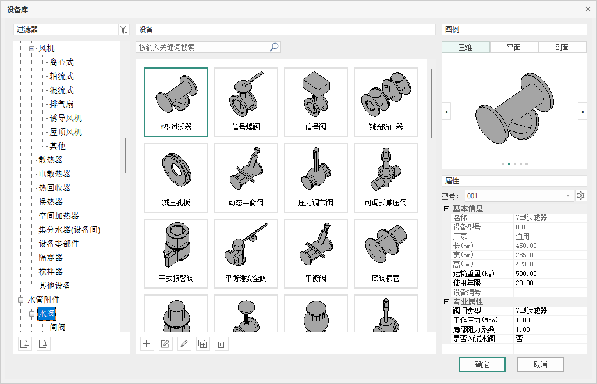The width and height of the screenshot is (597, 384).
Task: Click the keyword search input field
Action: (202, 47)
